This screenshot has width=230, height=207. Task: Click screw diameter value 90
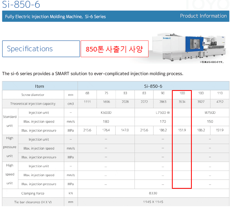coord(163,93)
